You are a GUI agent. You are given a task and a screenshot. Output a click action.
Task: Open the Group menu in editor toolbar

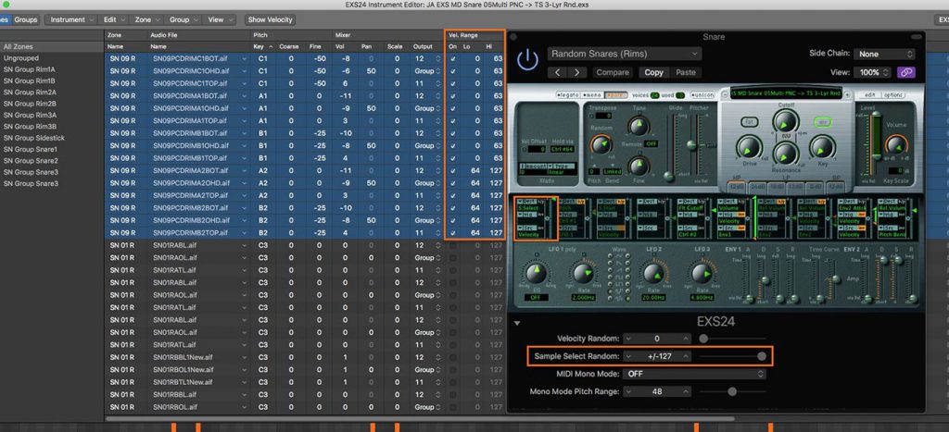(183, 19)
